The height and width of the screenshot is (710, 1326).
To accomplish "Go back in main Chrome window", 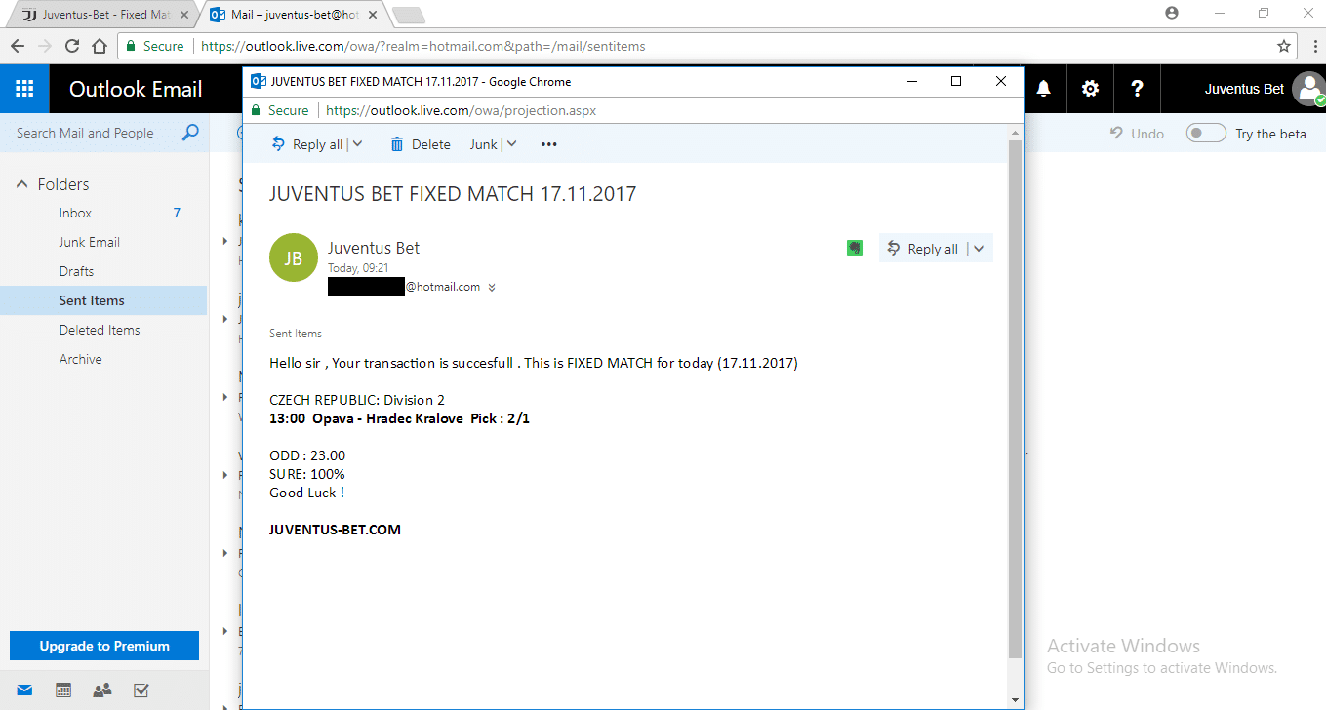I will (x=18, y=46).
